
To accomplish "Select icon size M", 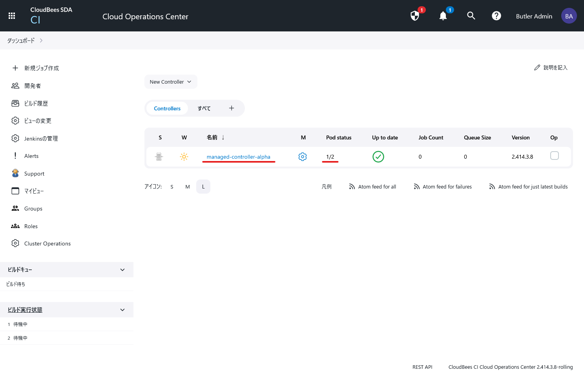I will (x=188, y=187).
